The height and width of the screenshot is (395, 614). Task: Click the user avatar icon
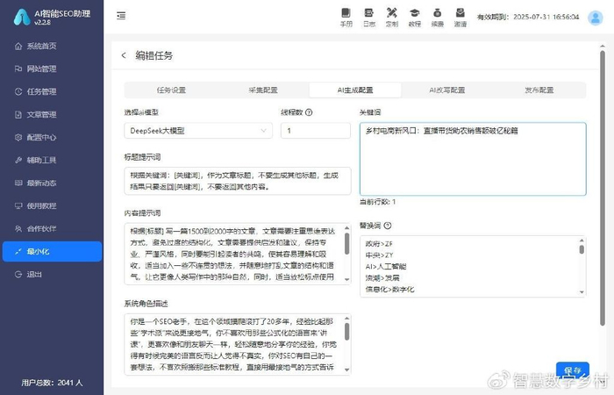(x=596, y=18)
